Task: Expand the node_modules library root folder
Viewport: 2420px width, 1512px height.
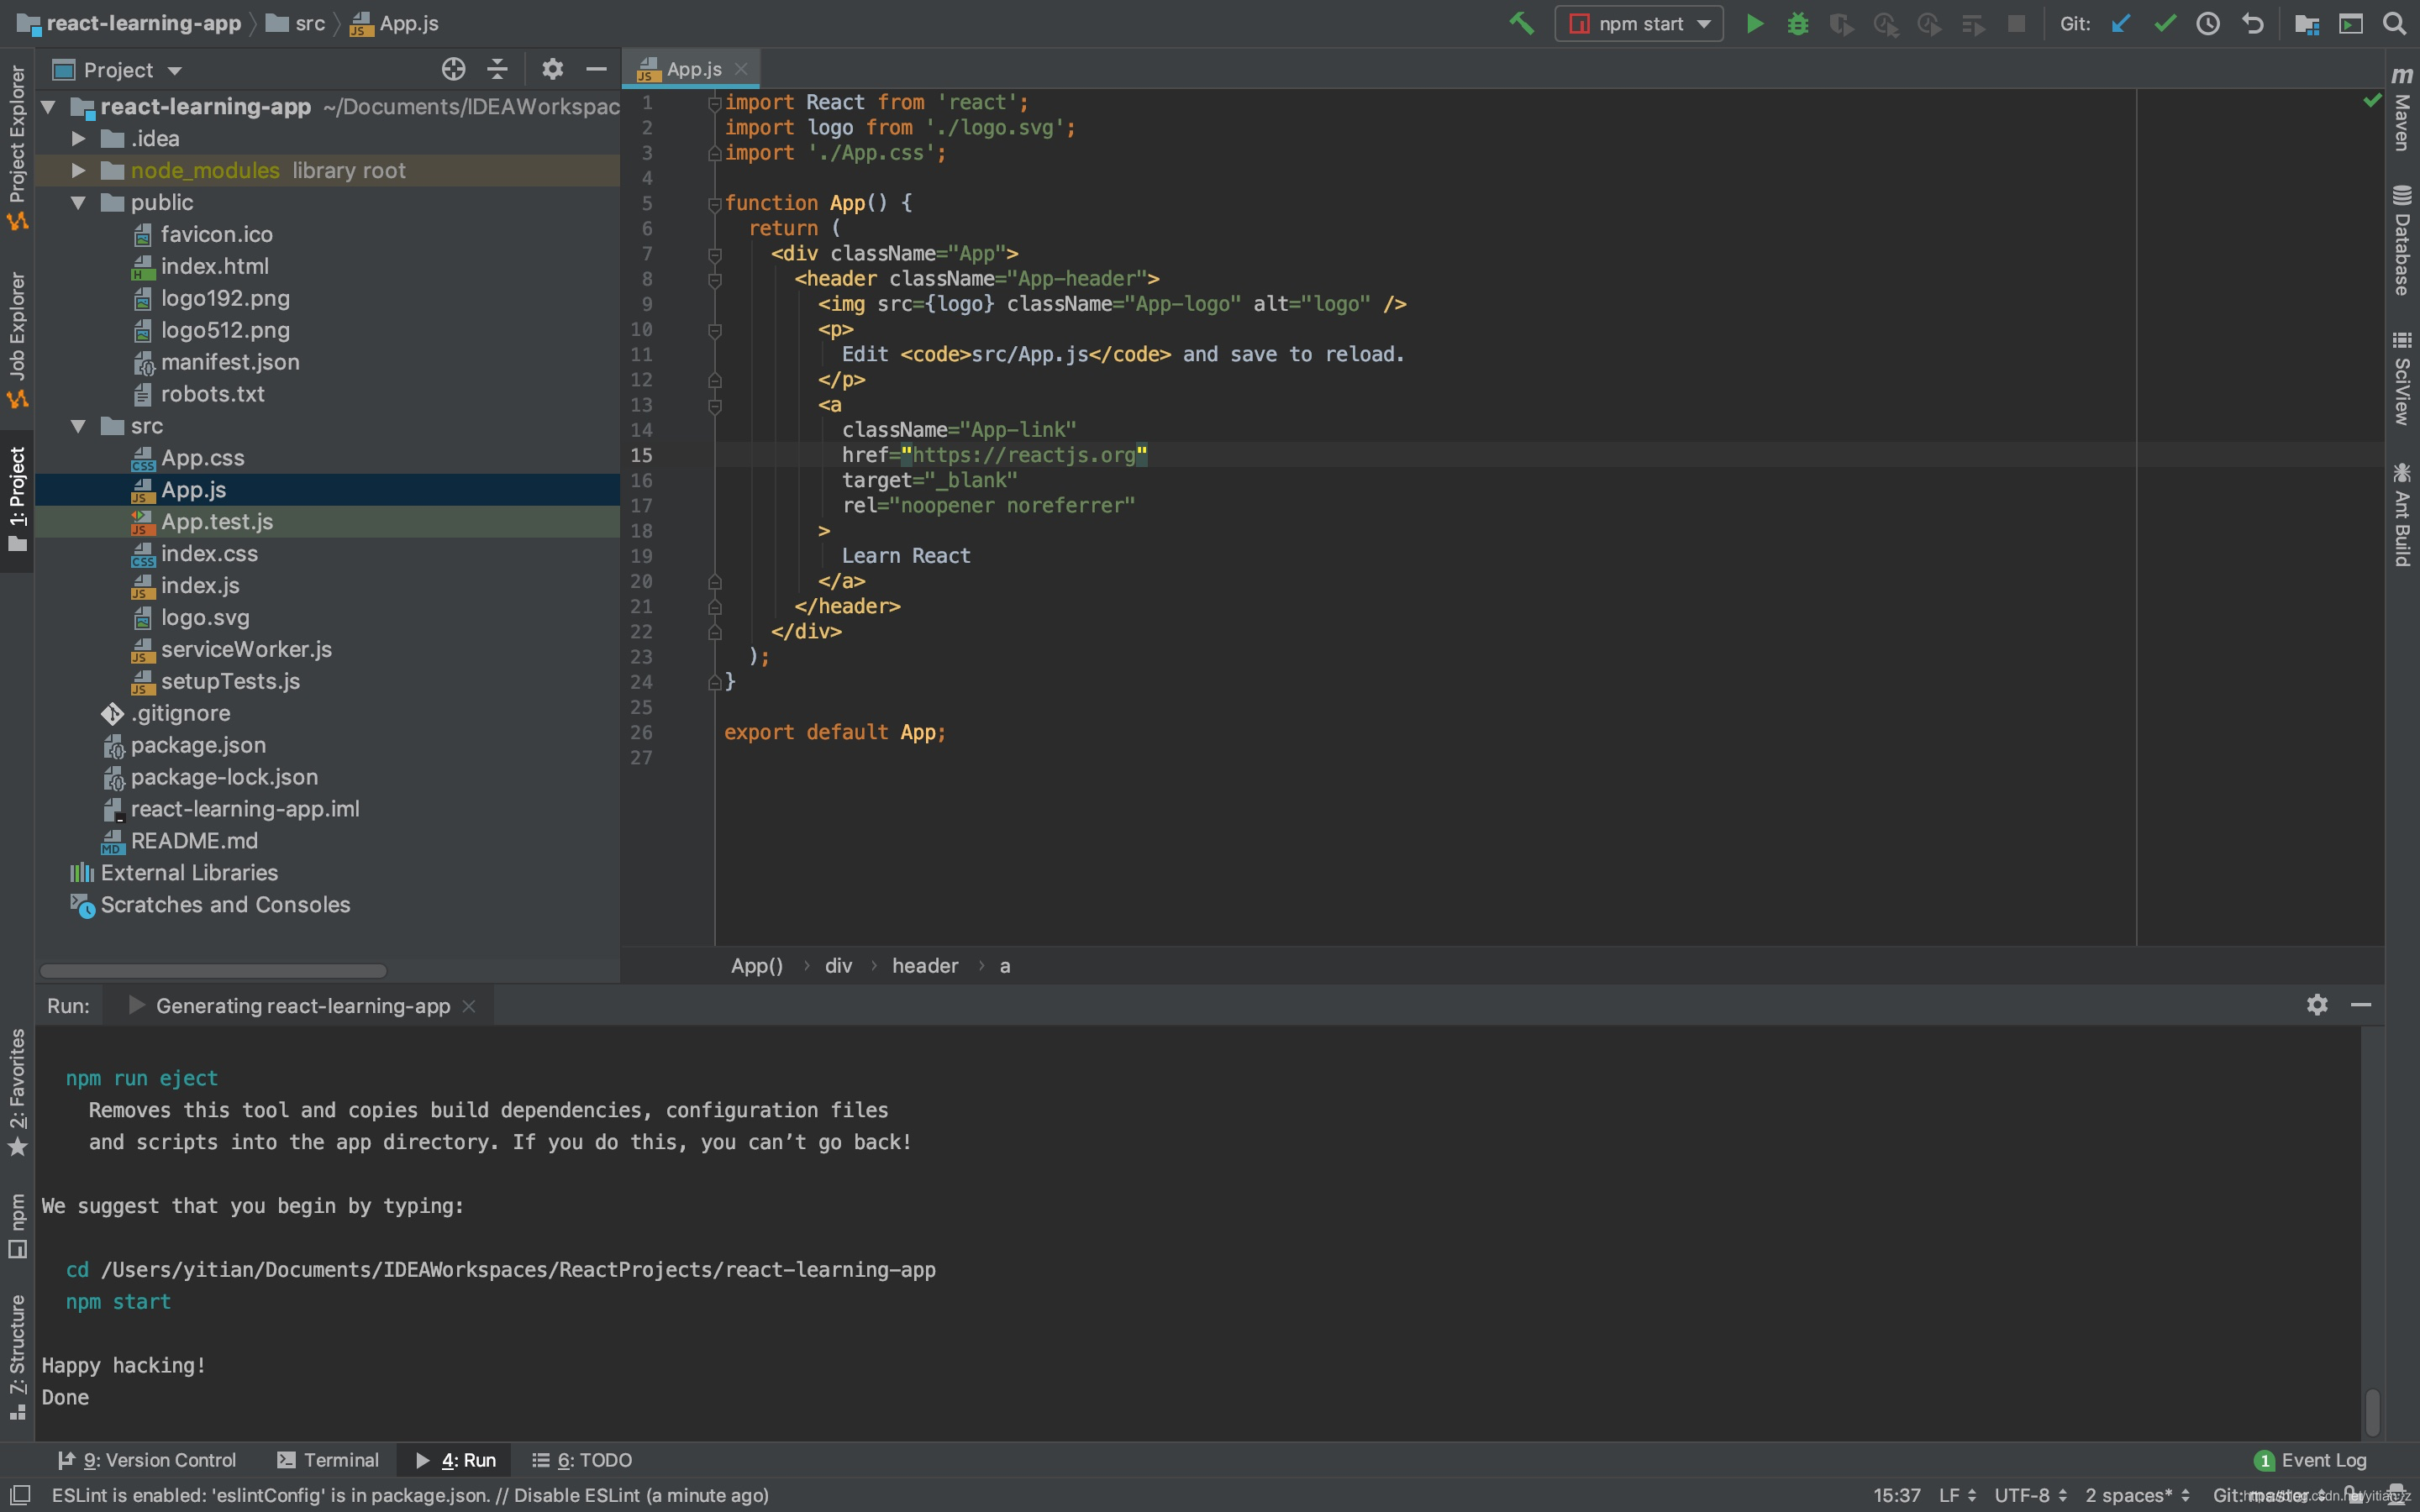Action: pos(78,169)
